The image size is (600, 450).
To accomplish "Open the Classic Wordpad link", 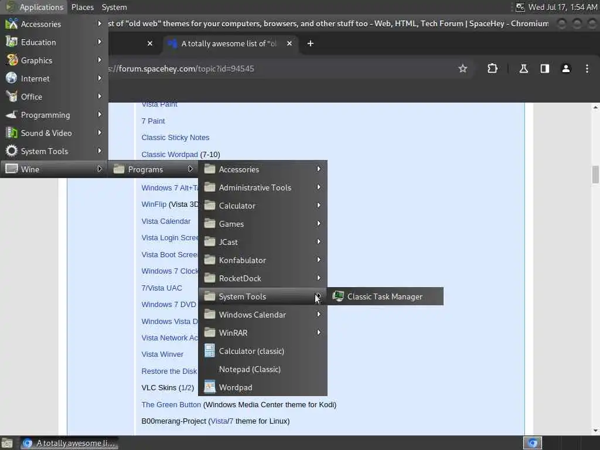I will 169,154.
